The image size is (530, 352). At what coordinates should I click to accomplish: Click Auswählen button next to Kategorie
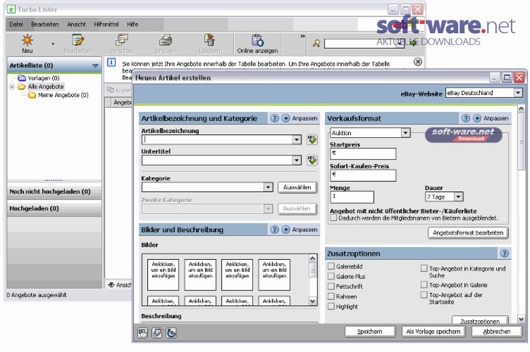click(x=297, y=187)
